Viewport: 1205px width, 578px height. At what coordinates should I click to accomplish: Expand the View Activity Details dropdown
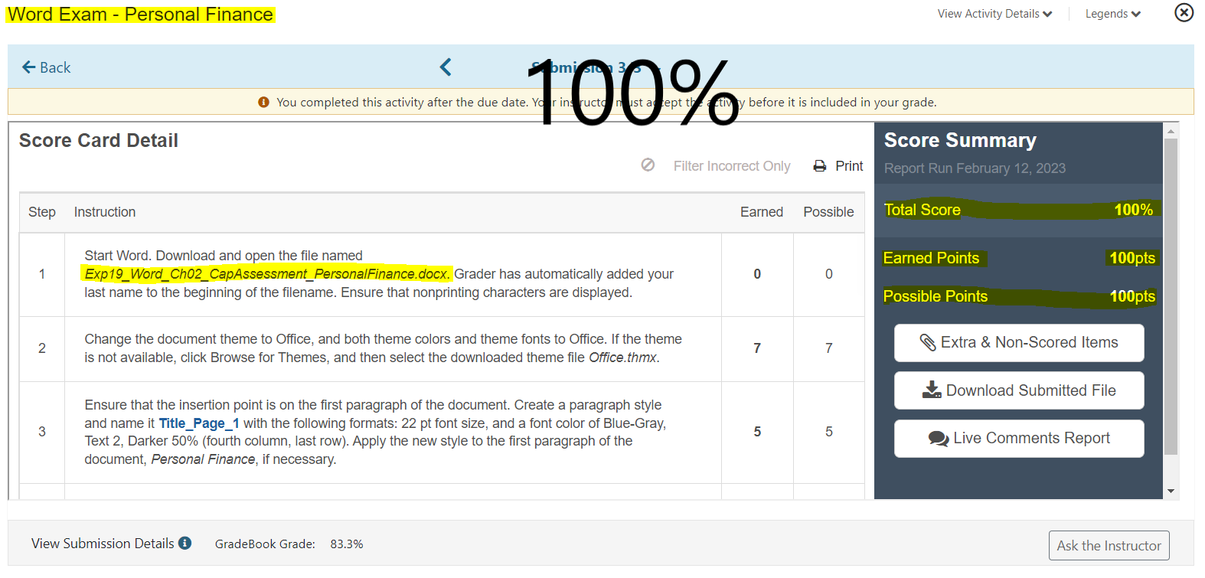(x=994, y=14)
